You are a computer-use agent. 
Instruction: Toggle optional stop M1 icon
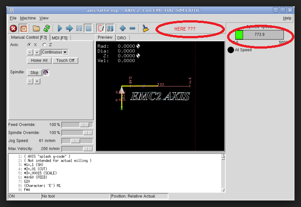pos(110,28)
